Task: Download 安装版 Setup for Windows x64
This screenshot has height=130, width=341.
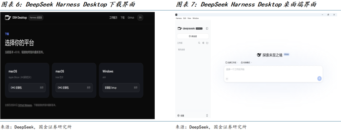Action: pos(121,88)
